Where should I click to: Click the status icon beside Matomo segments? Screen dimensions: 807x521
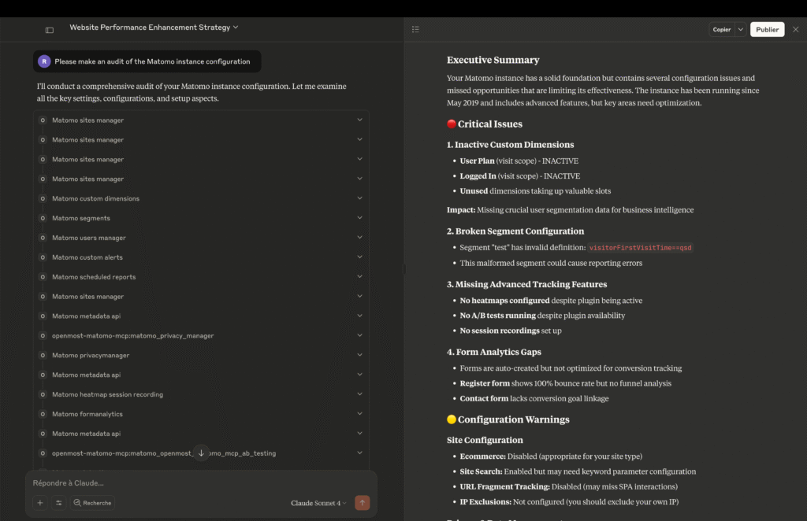[42, 217]
